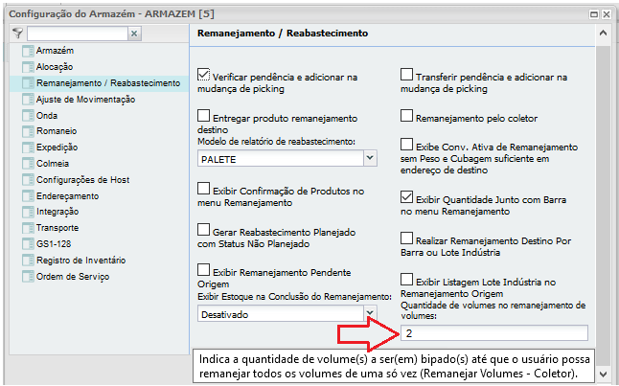Click the Armazém item icon

pos(27,51)
